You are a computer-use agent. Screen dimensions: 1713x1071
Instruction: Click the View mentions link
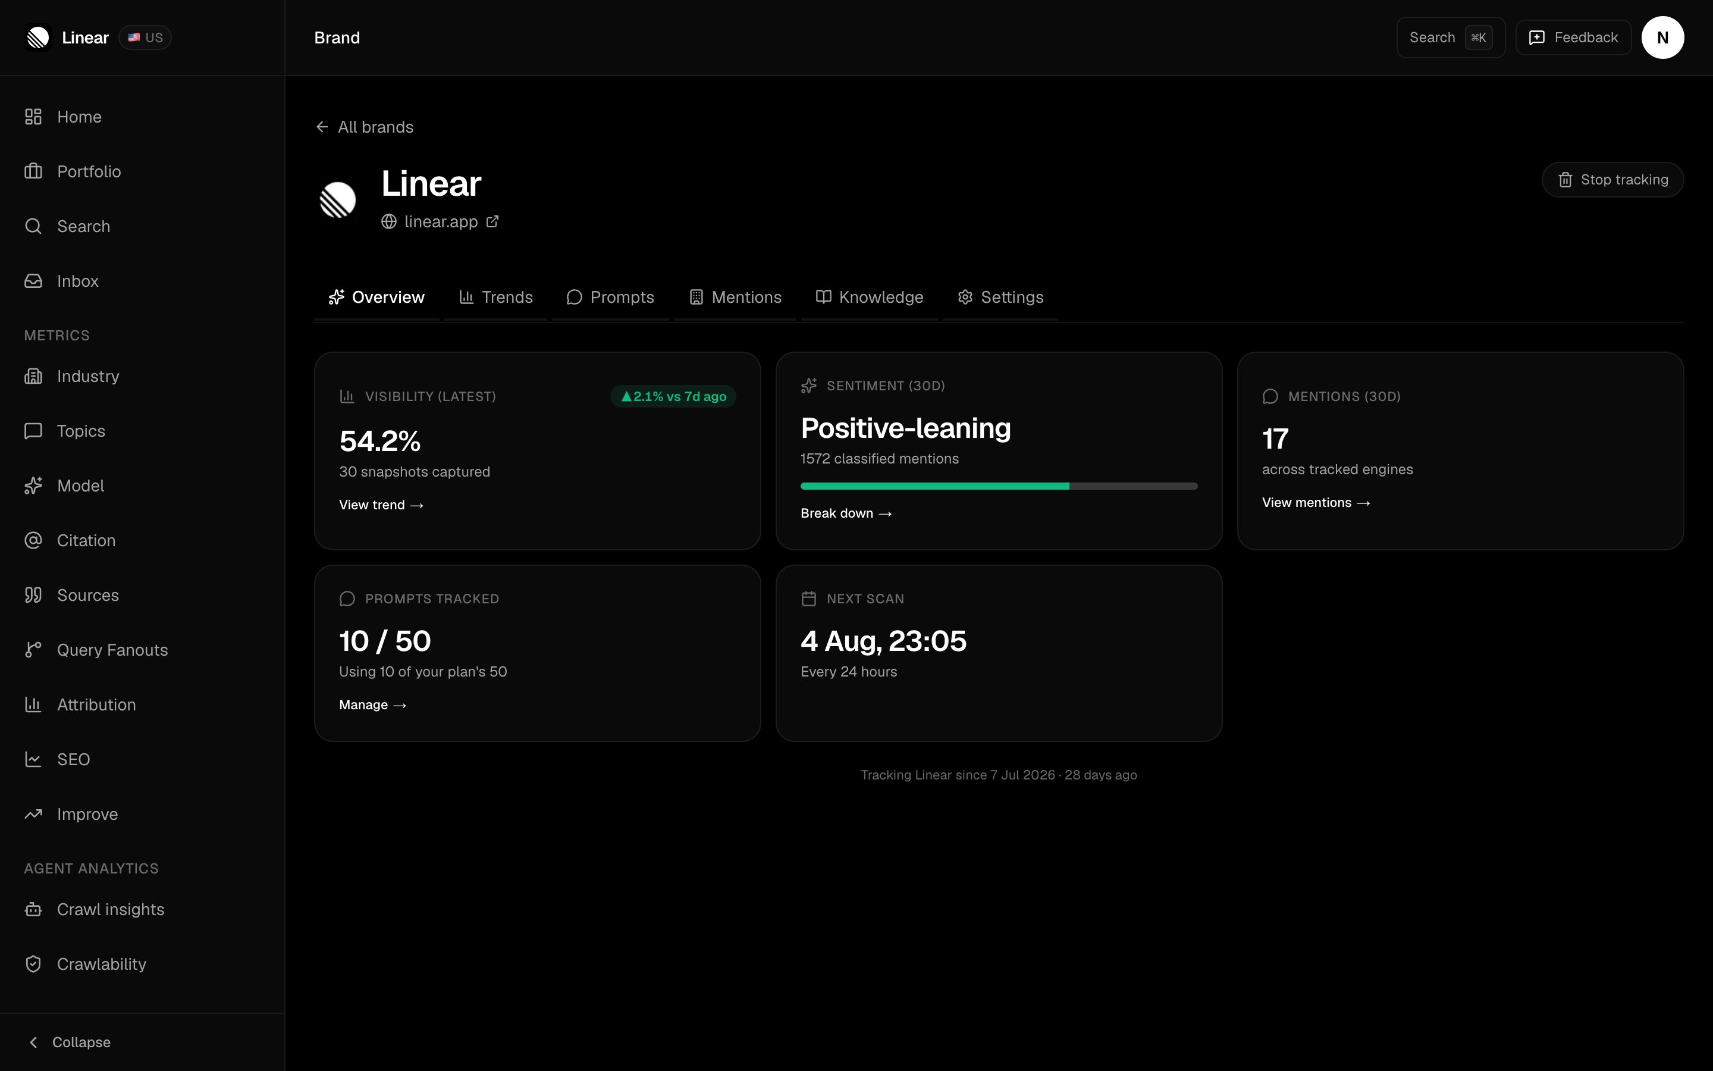coord(1316,503)
